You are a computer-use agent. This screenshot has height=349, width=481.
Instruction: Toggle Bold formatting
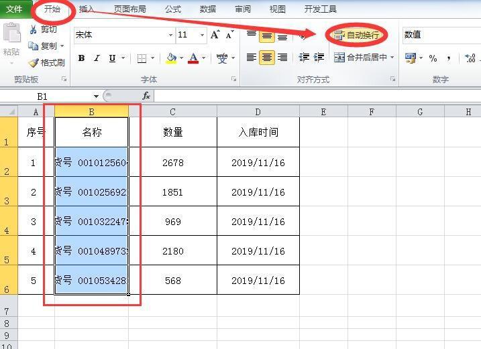tap(81, 58)
